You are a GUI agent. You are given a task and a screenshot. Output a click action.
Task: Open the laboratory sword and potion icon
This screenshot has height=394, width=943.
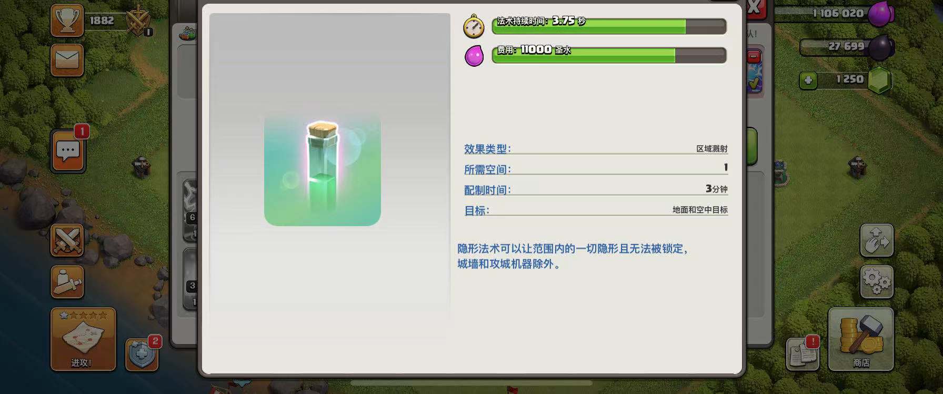click(x=67, y=281)
